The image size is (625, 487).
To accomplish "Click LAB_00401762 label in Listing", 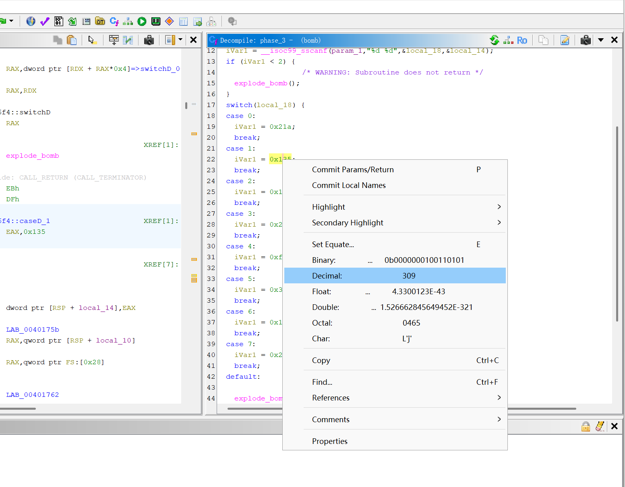I will point(33,395).
